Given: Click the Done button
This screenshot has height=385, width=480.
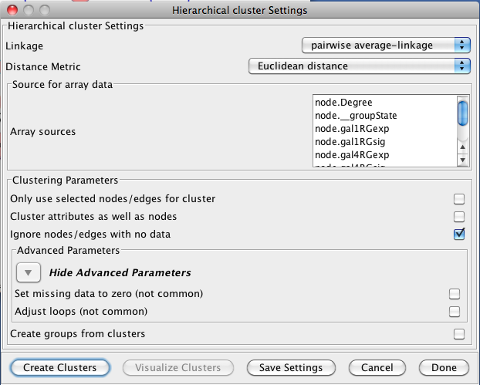Looking at the screenshot, I should [444, 367].
